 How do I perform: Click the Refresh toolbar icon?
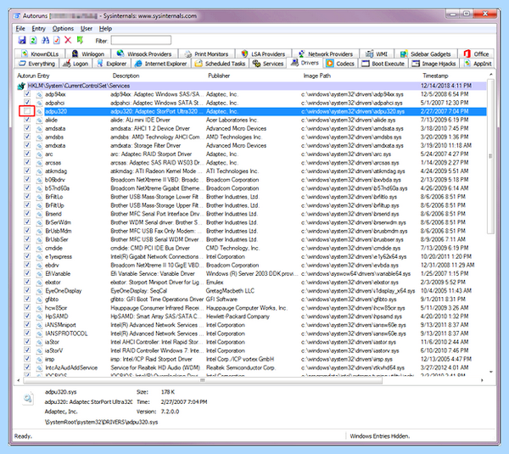pos(33,40)
